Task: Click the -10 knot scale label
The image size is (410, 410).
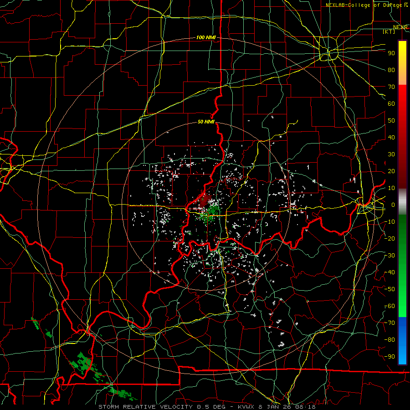Action: pos(390,222)
